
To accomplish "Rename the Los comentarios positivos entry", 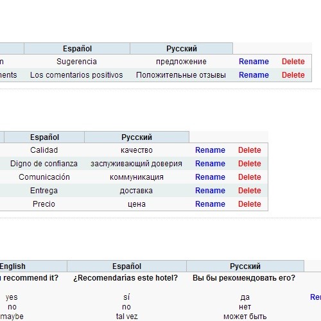I will click(x=254, y=75).
